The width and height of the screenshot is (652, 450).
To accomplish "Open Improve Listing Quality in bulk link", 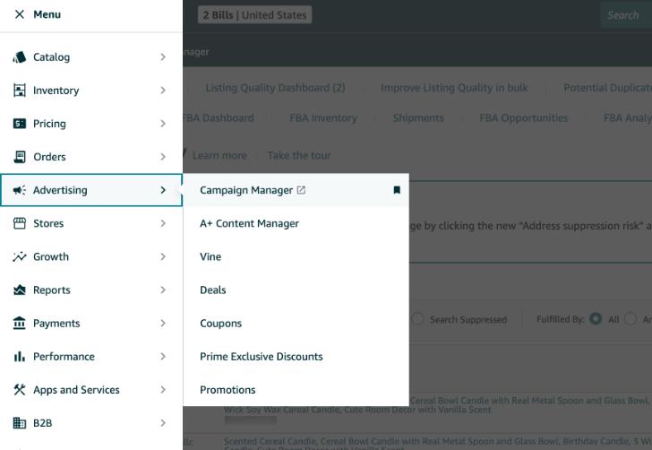I will [454, 88].
